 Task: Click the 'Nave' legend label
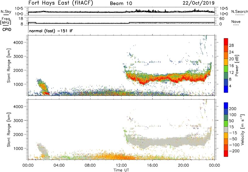236,21
